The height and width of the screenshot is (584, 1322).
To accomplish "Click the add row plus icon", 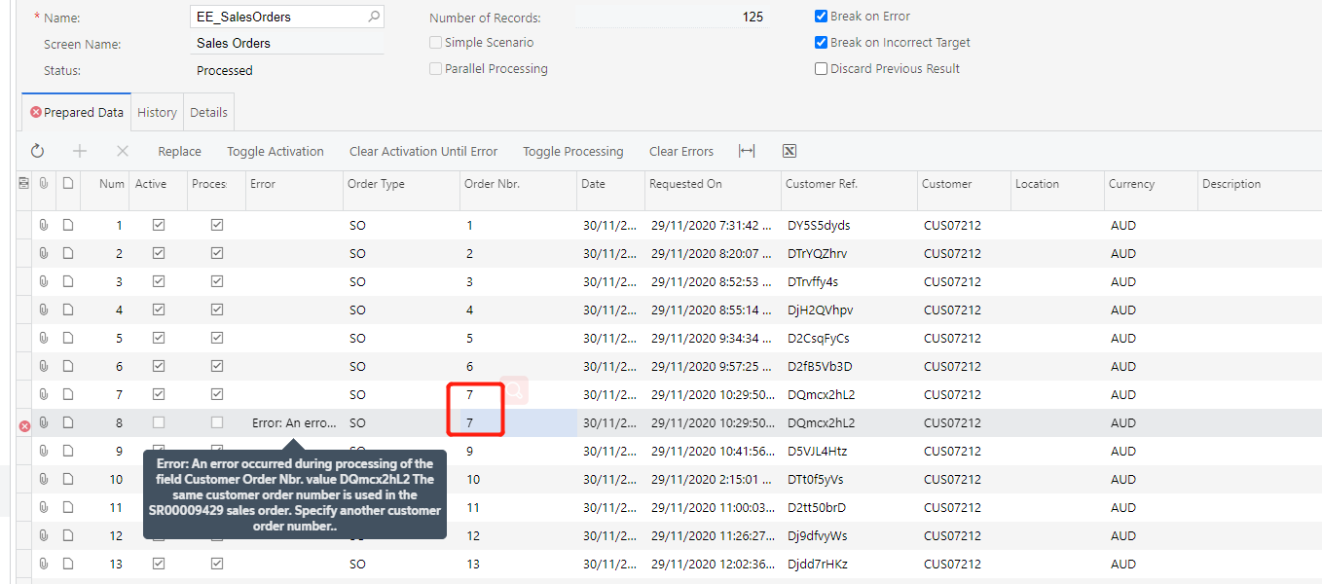I will (80, 151).
